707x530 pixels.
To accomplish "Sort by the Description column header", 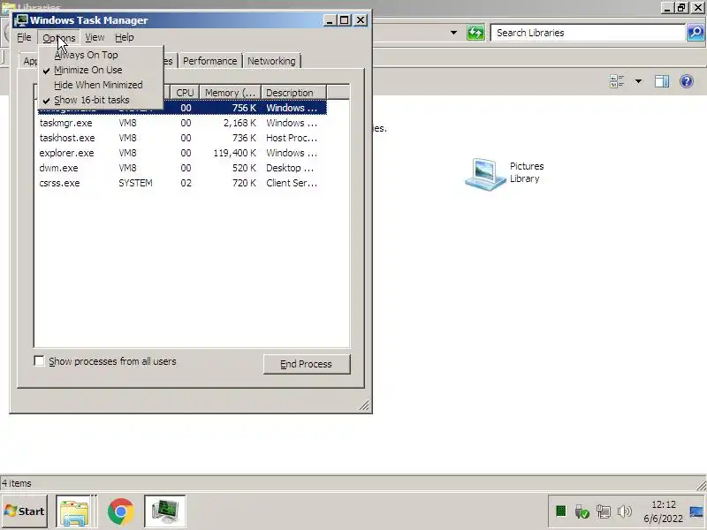I will tap(293, 93).
